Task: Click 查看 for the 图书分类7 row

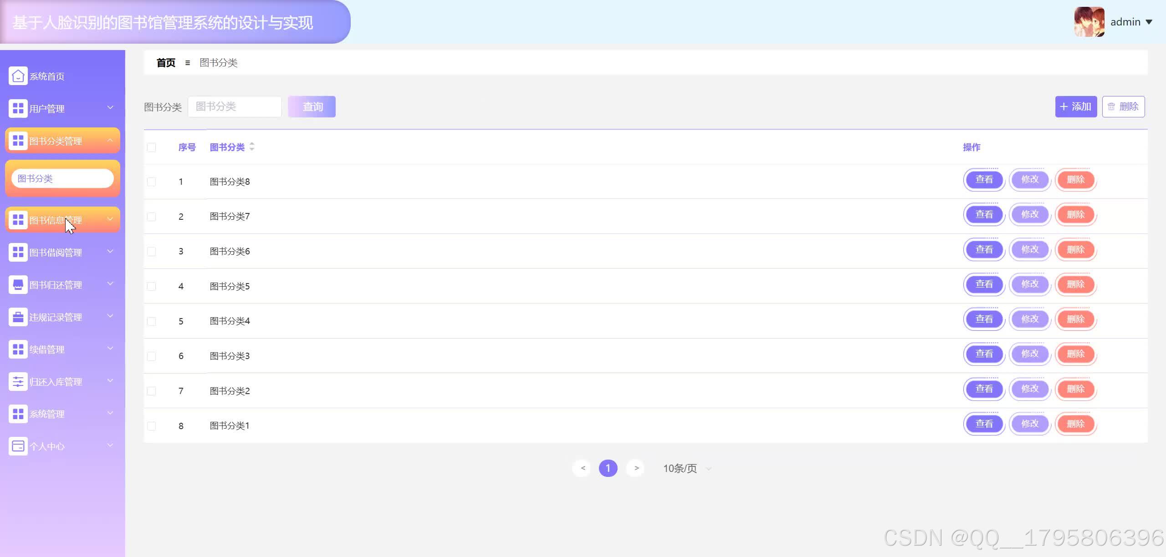Action: coord(984,214)
